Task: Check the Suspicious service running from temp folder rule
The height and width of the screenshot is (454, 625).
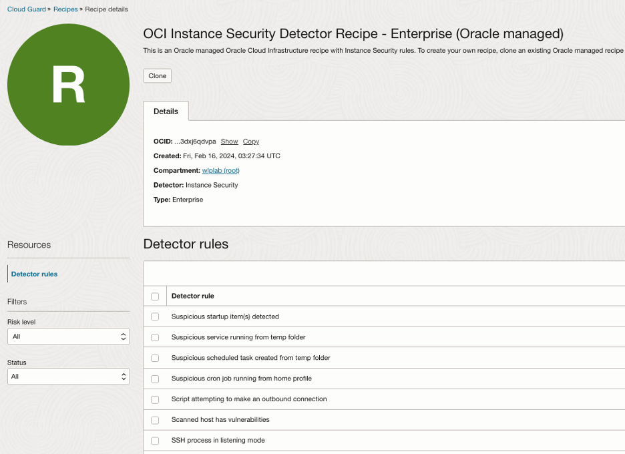Action: [154, 337]
